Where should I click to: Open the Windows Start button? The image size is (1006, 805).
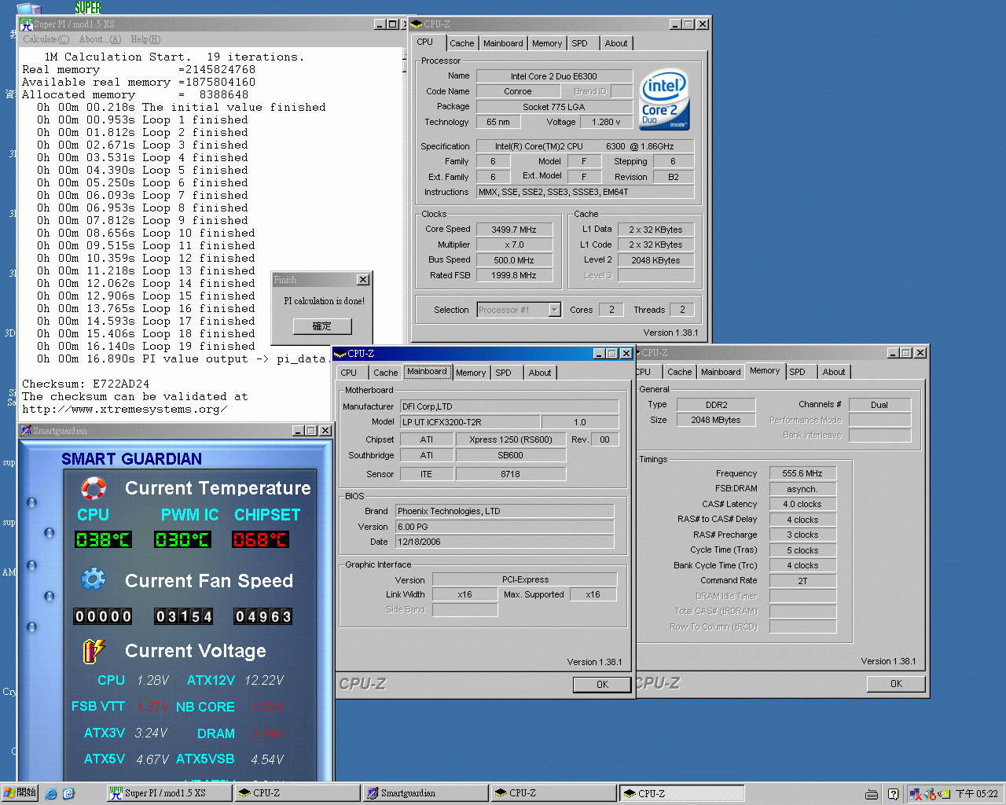tap(20, 793)
